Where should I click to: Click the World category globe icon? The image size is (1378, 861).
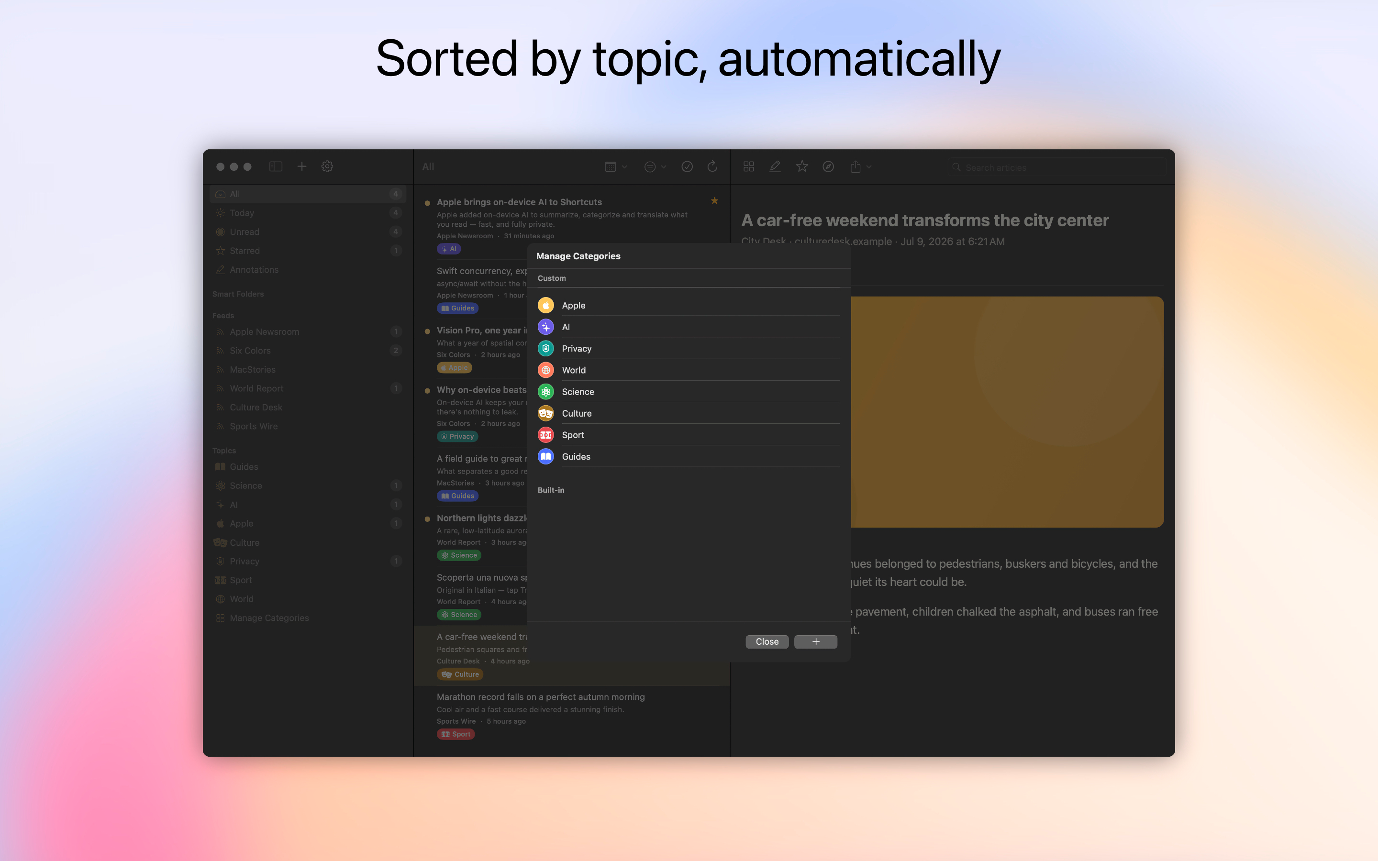click(545, 370)
